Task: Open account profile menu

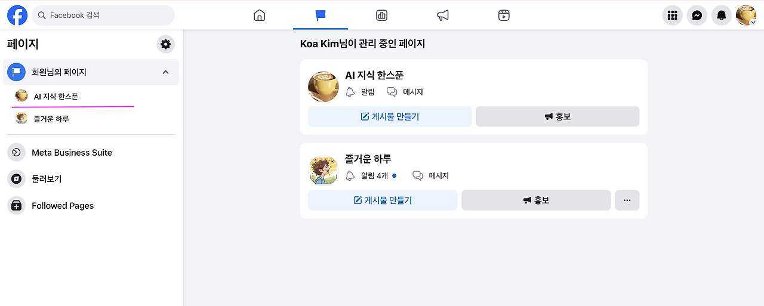Action: (746, 16)
